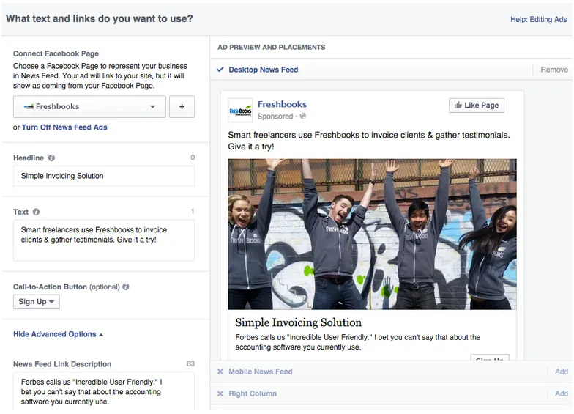The height and width of the screenshot is (414, 574).
Task: Click the plus button beside Freshbooks page dropdown
Action: 182,107
